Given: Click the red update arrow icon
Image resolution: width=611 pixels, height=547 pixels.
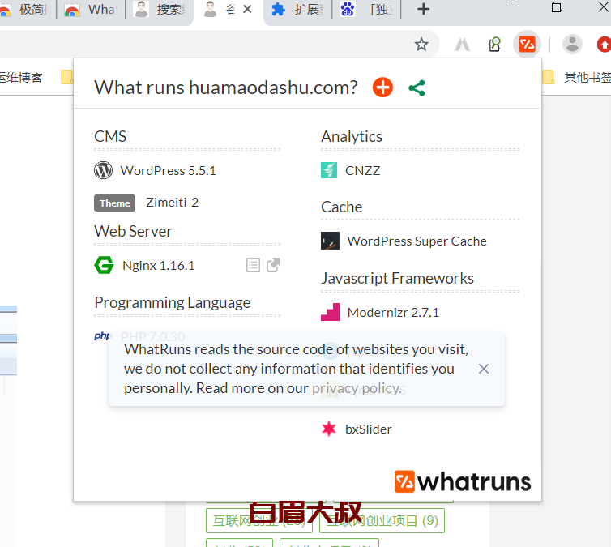Looking at the screenshot, I should click(604, 44).
